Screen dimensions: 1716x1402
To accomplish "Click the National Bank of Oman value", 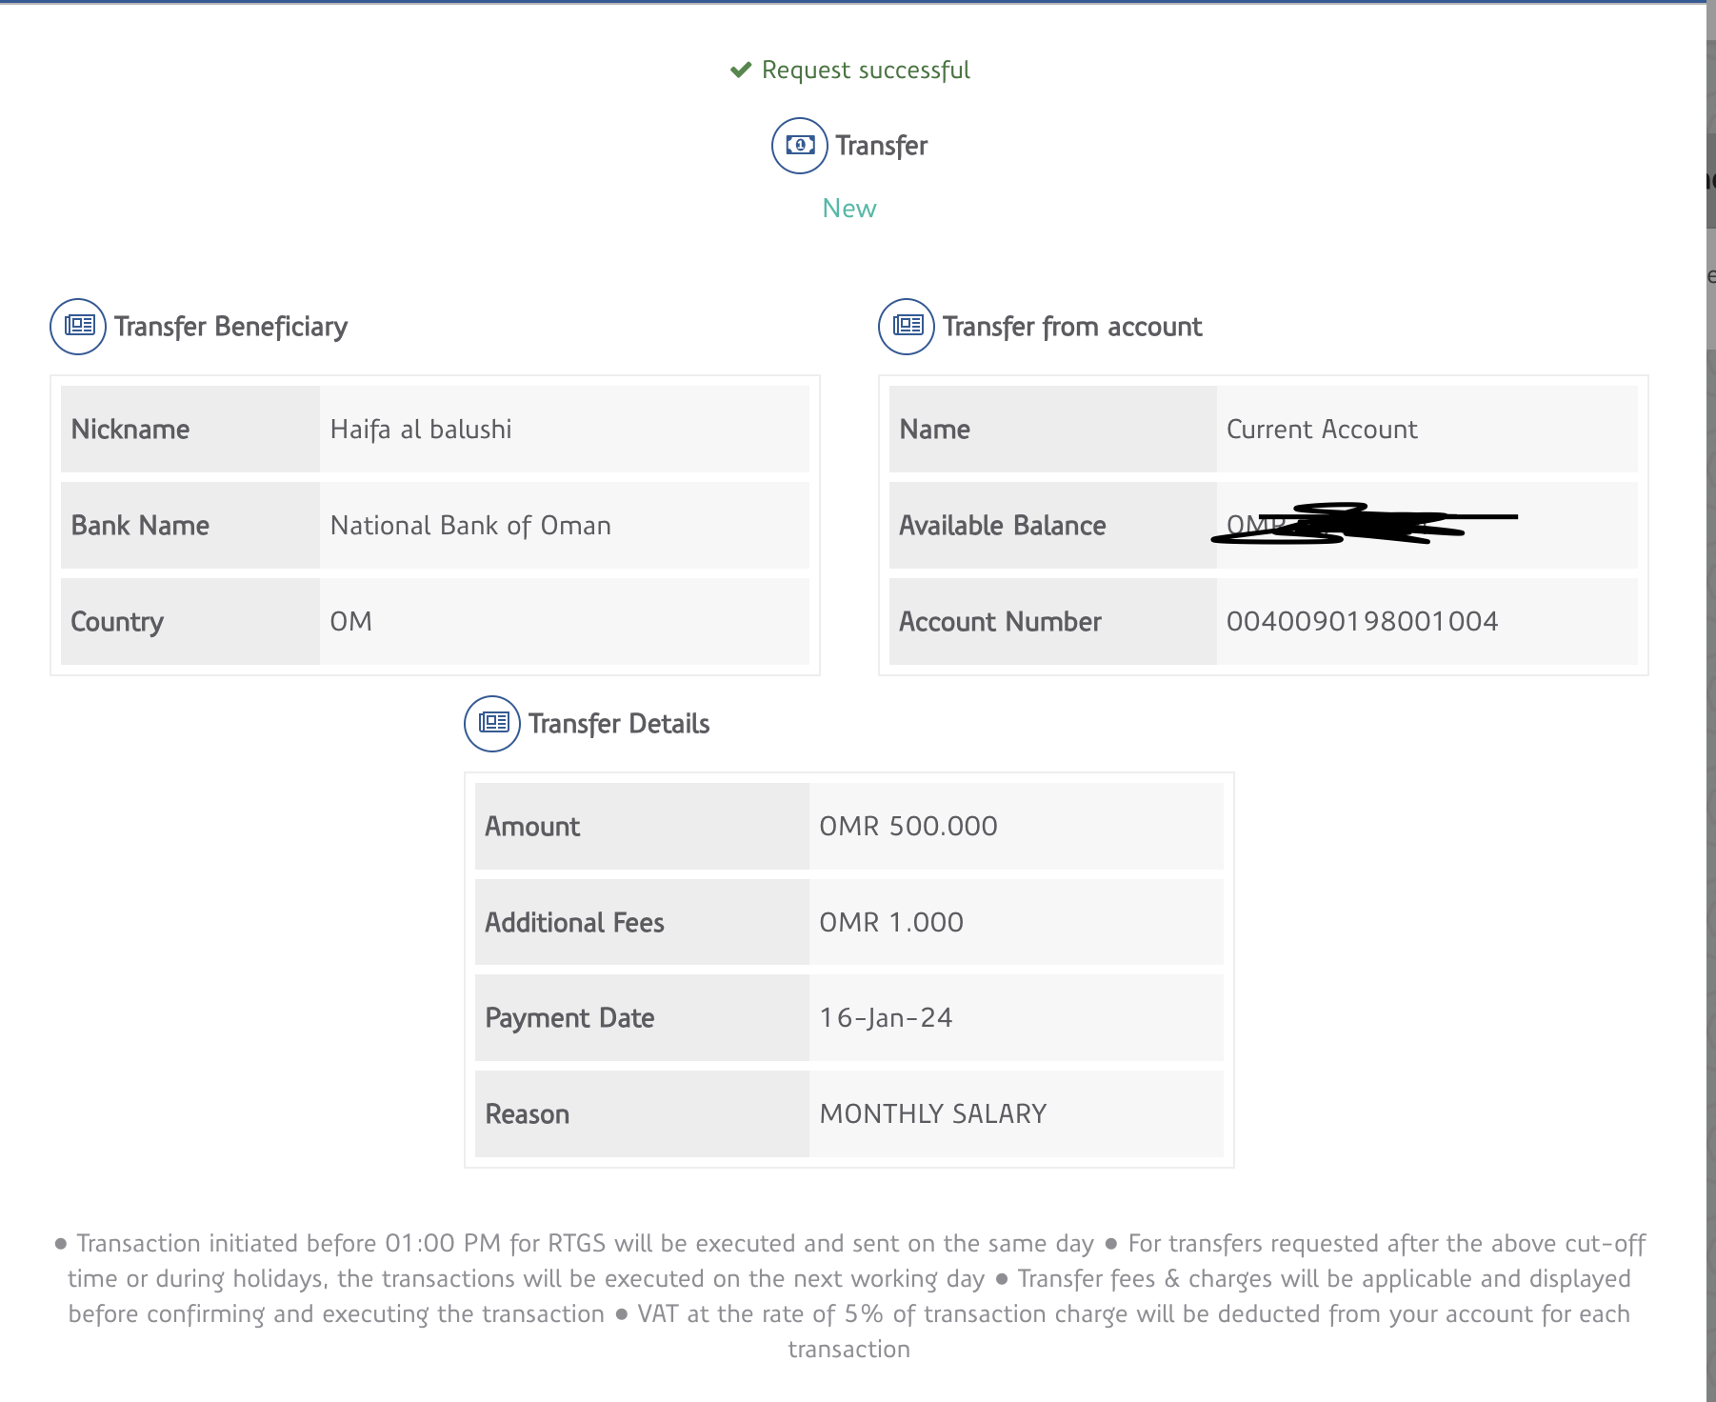I will 470,526.
